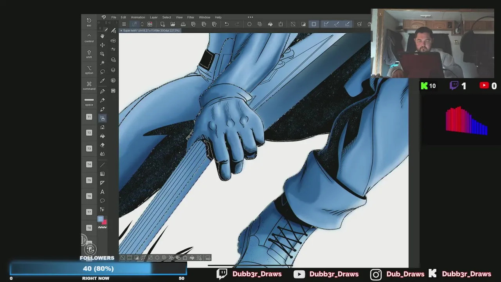Select the Eraser tool

(102, 145)
